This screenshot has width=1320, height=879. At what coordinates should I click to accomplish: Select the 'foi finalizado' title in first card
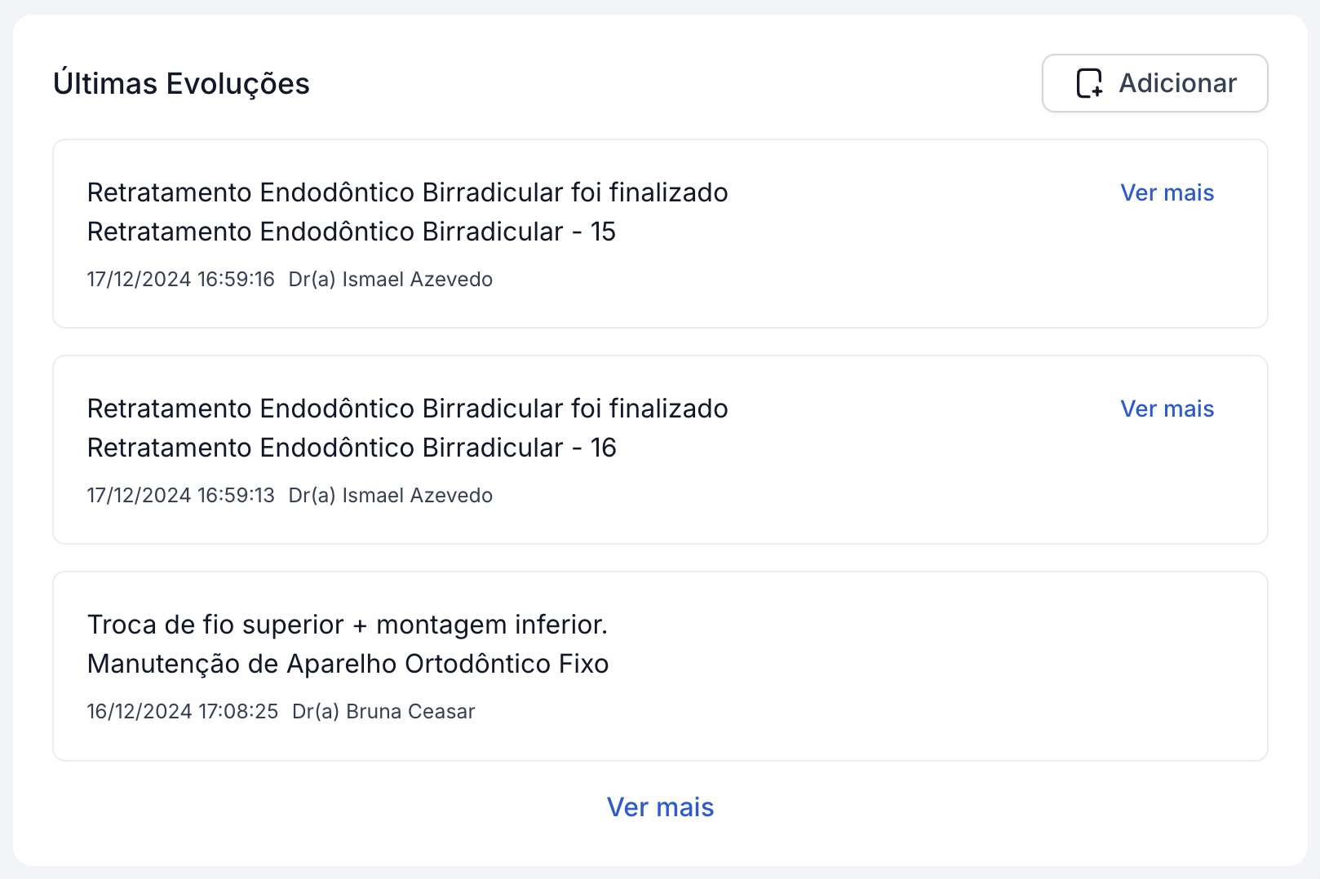click(407, 192)
